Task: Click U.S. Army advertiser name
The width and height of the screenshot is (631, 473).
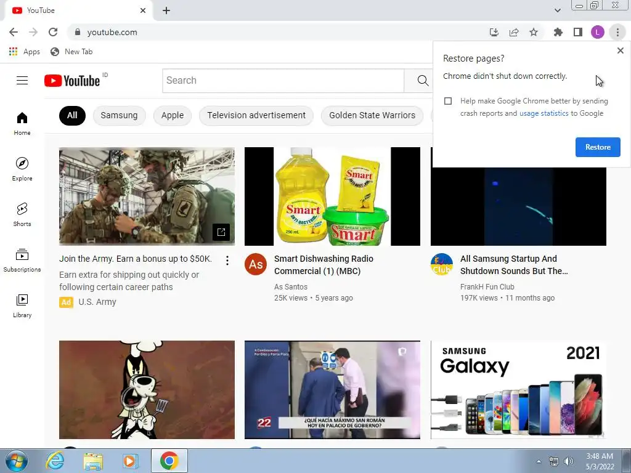Action: [x=97, y=302]
